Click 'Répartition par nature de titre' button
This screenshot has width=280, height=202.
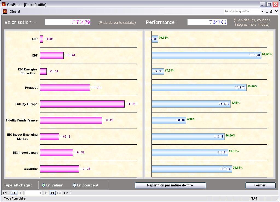[x=170, y=185]
